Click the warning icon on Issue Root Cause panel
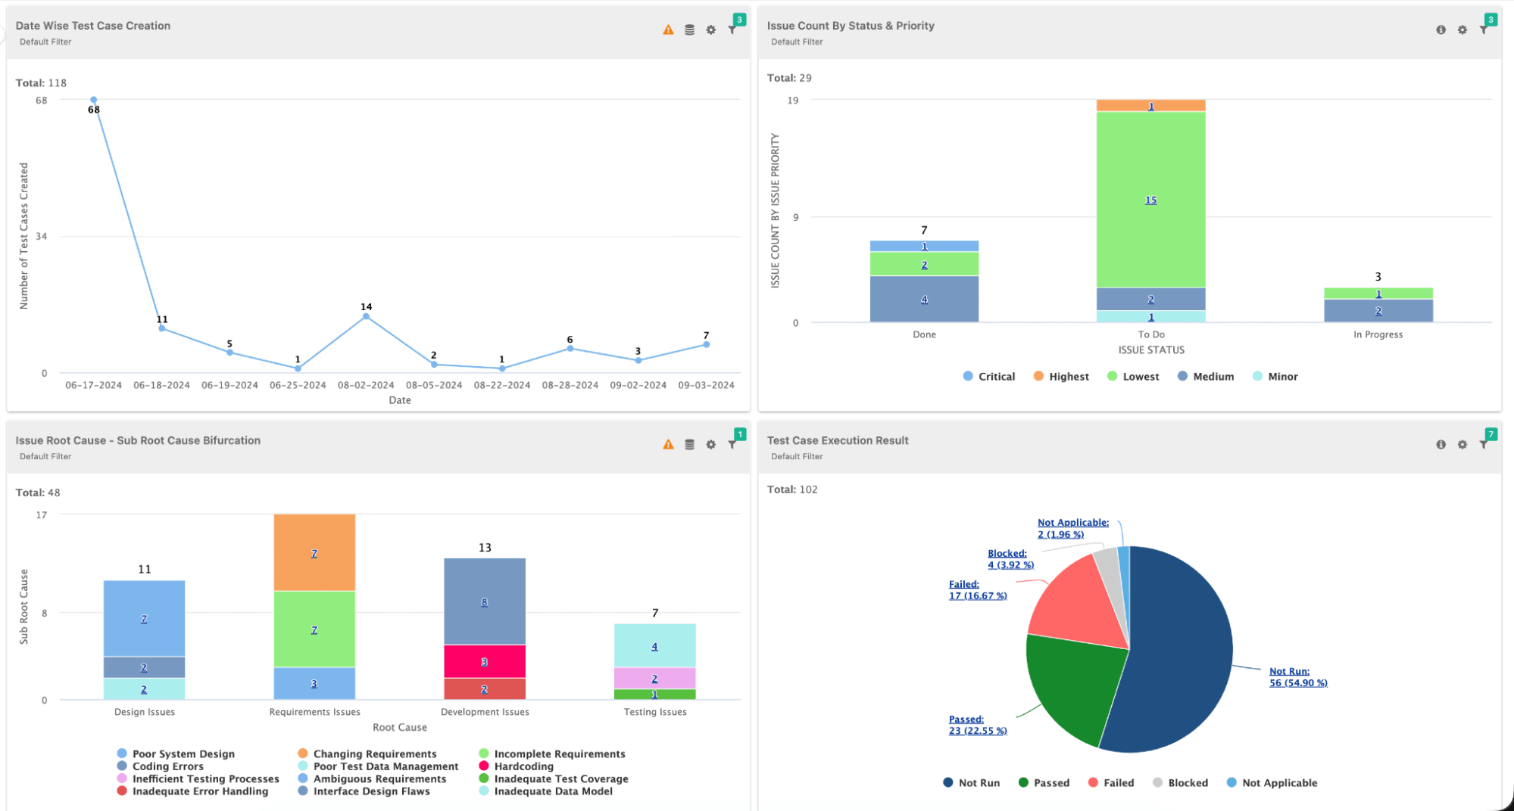1514x811 pixels. tap(667, 445)
